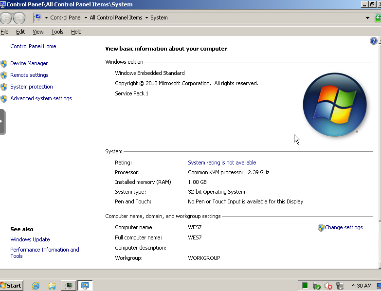Image resolution: width=381 pixels, height=291 pixels.
Task: Open the monitor application taskbar button
Action: (69, 286)
